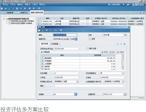Open the 创建者 lookup button
This screenshot has width=146, height=112.
pos(76,94)
